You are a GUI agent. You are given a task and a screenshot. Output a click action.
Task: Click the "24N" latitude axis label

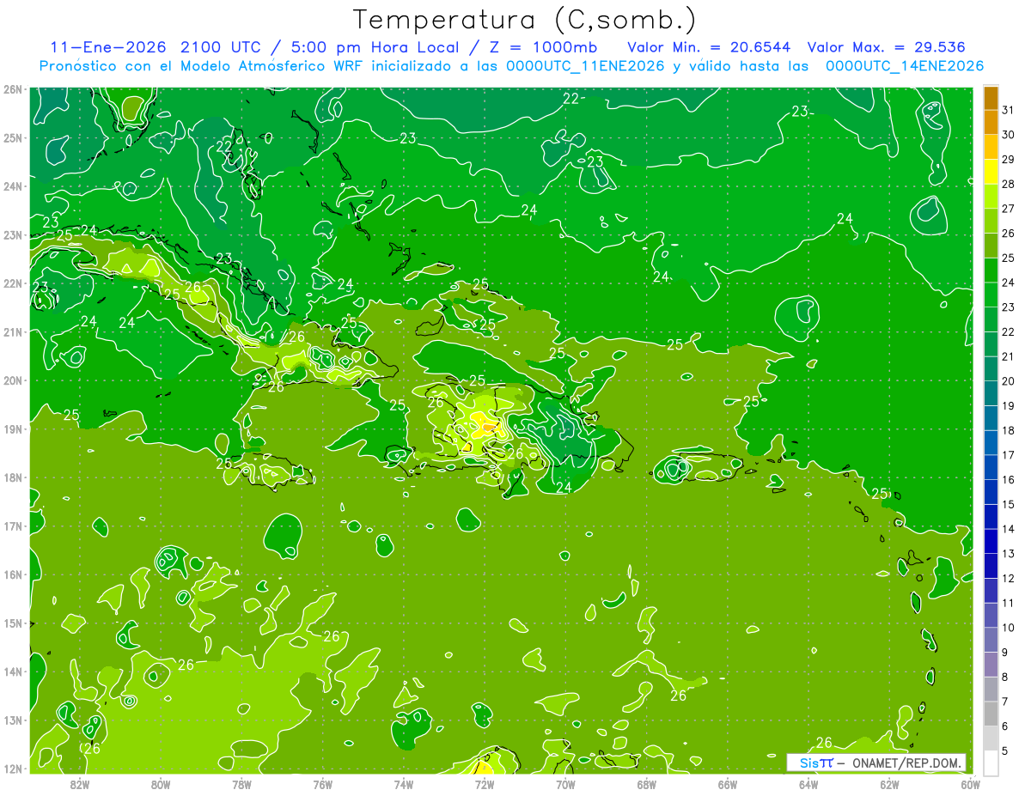point(12,186)
